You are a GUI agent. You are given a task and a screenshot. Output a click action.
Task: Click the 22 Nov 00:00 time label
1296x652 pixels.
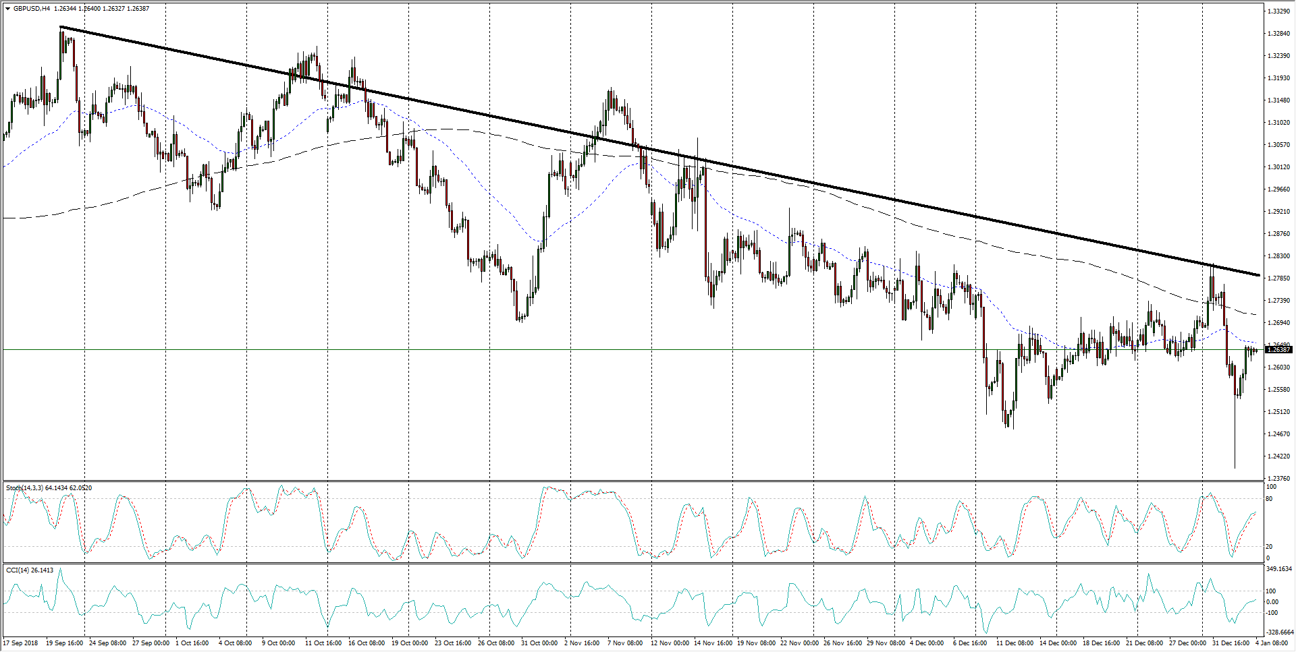point(800,643)
